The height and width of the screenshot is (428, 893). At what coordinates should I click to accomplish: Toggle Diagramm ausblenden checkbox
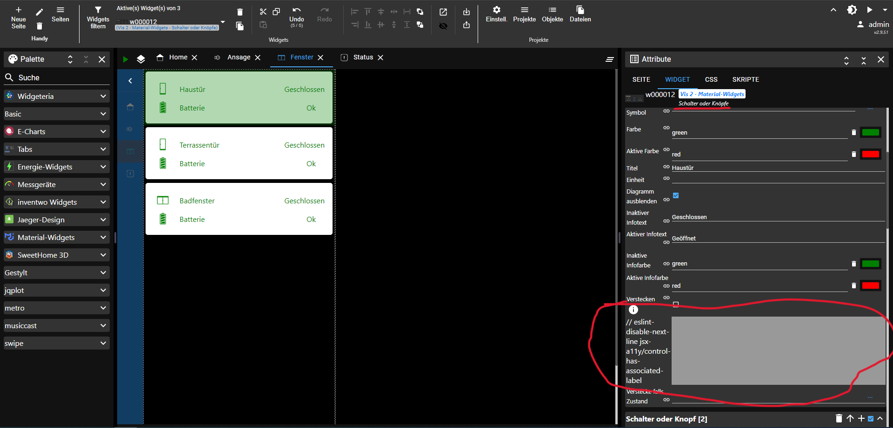coord(676,195)
